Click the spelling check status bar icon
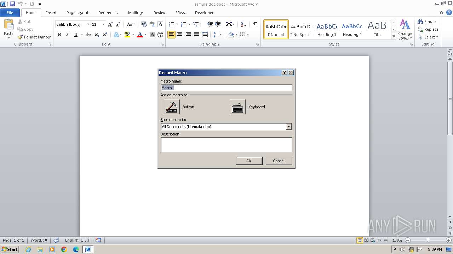The height and width of the screenshot is (254, 453). (56, 240)
